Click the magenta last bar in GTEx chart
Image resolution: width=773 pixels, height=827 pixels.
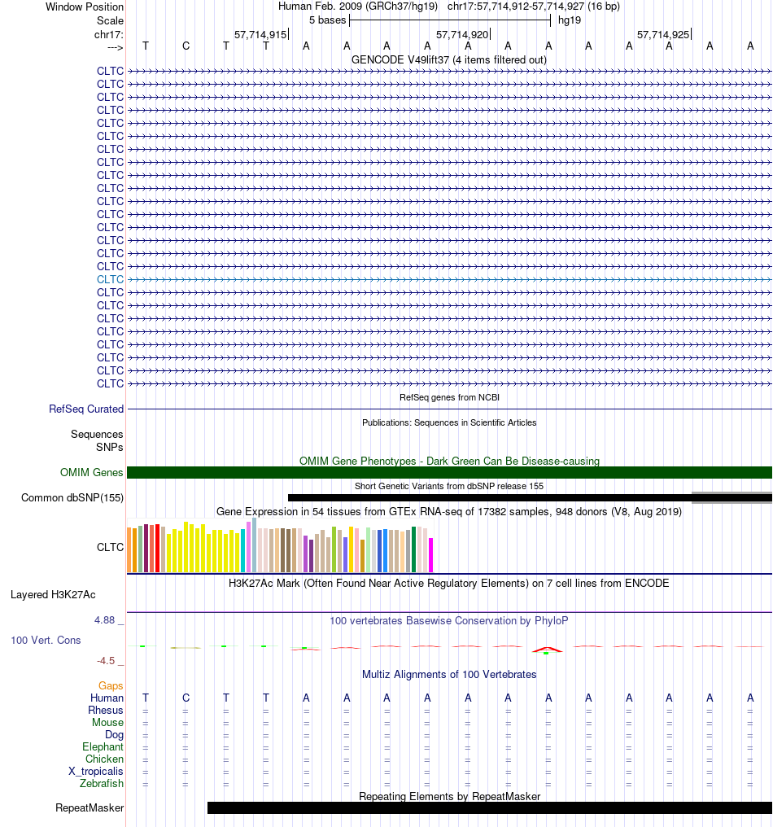coord(430,555)
